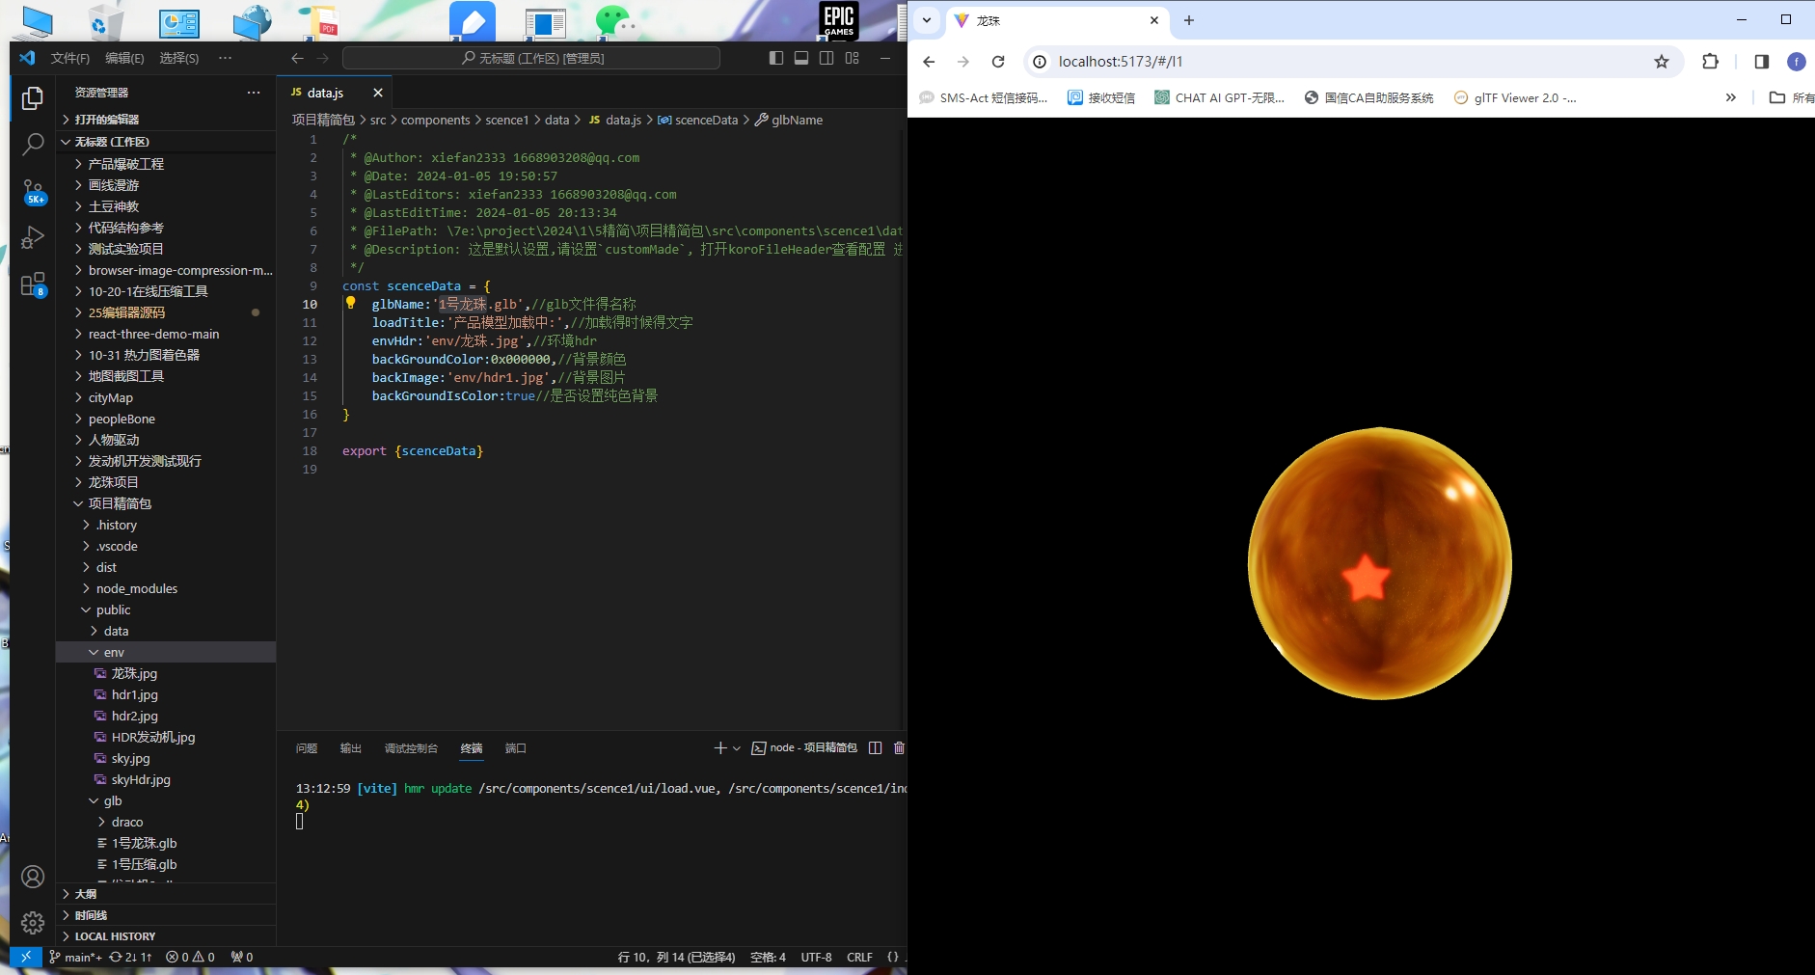Switch to the 输出 panel tab
The height and width of the screenshot is (975, 1815).
tap(351, 748)
